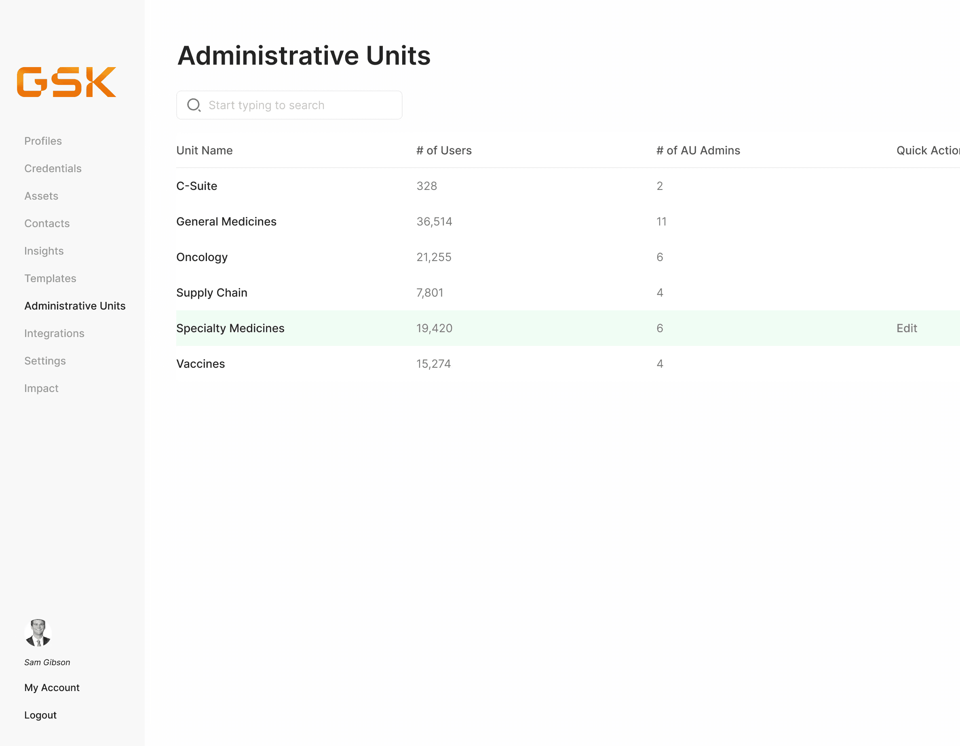Click the search magnifier icon

tap(194, 105)
